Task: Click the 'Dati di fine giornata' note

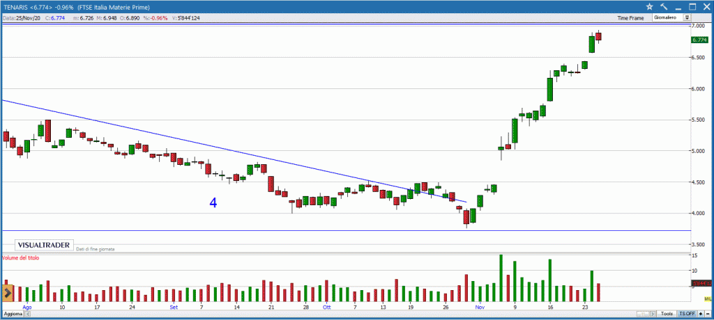Action: pos(96,249)
